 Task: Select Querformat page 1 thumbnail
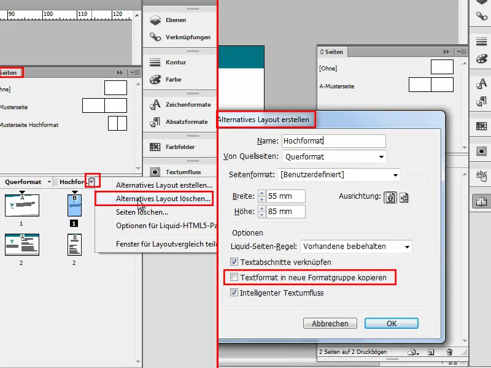click(x=22, y=205)
